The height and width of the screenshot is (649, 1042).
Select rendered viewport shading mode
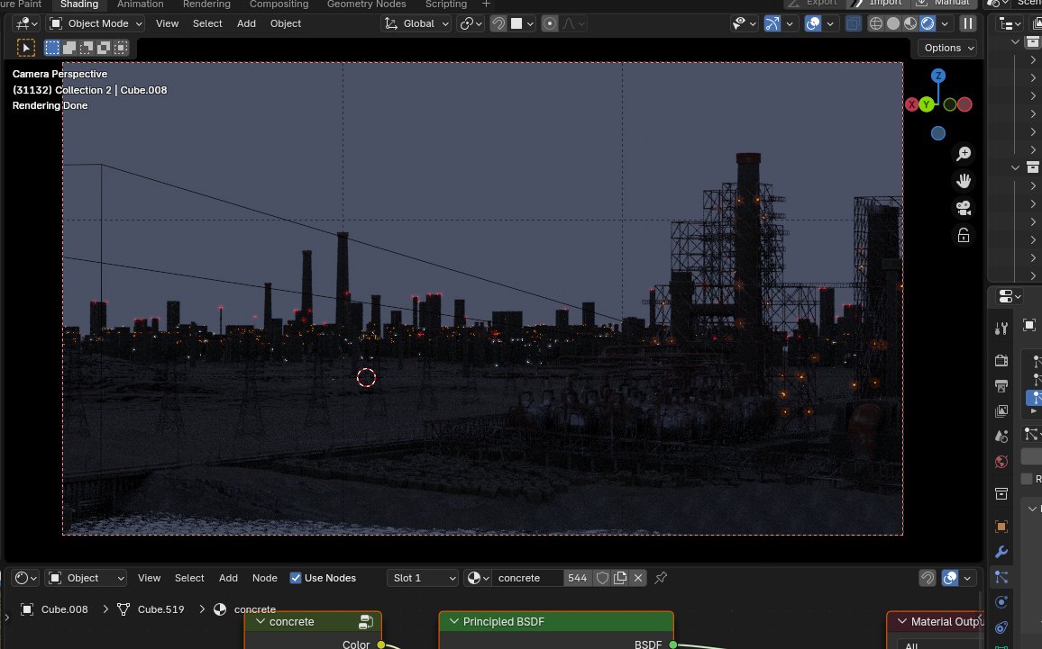point(928,24)
